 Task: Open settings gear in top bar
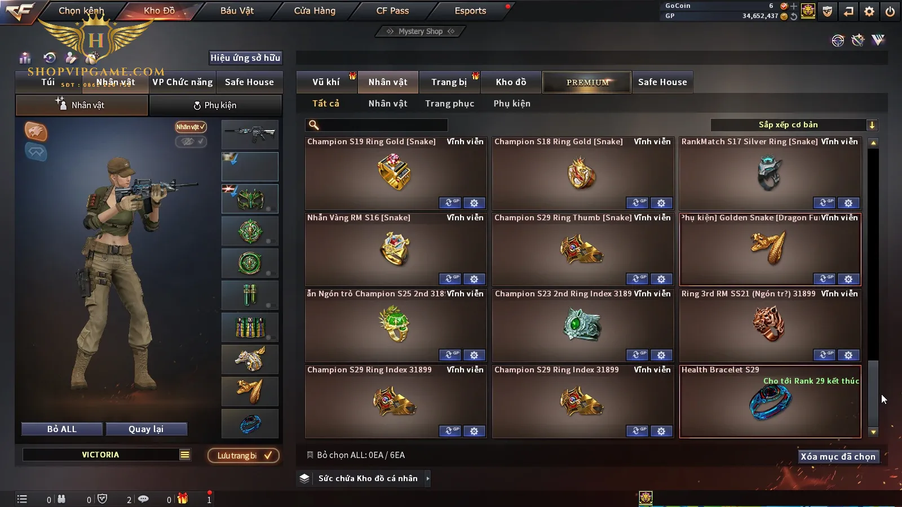tap(869, 11)
